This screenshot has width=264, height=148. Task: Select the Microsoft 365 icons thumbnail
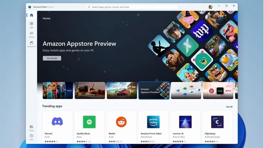[x=186, y=90]
